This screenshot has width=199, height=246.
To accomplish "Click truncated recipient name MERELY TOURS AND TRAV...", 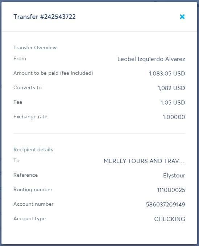I will pos(144,161).
